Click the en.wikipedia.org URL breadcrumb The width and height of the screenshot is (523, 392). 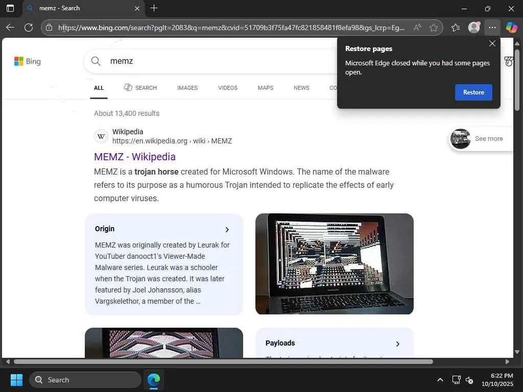click(172, 141)
